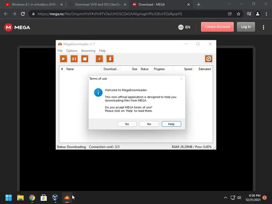The height and width of the screenshot is (204, 272).
Task: Open the Windows Start menu
Action: coord(8,198)
